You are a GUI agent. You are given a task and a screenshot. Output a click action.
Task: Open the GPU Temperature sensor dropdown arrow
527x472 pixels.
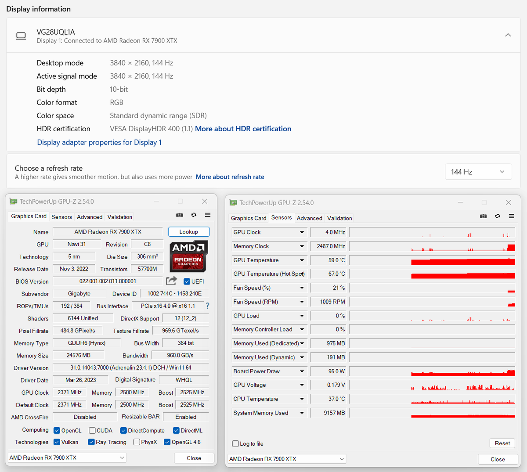(x=302, y=260)
